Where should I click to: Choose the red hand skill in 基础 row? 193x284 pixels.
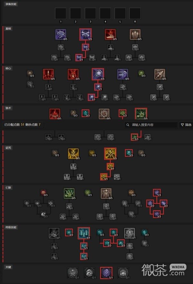tap(110, 35)
